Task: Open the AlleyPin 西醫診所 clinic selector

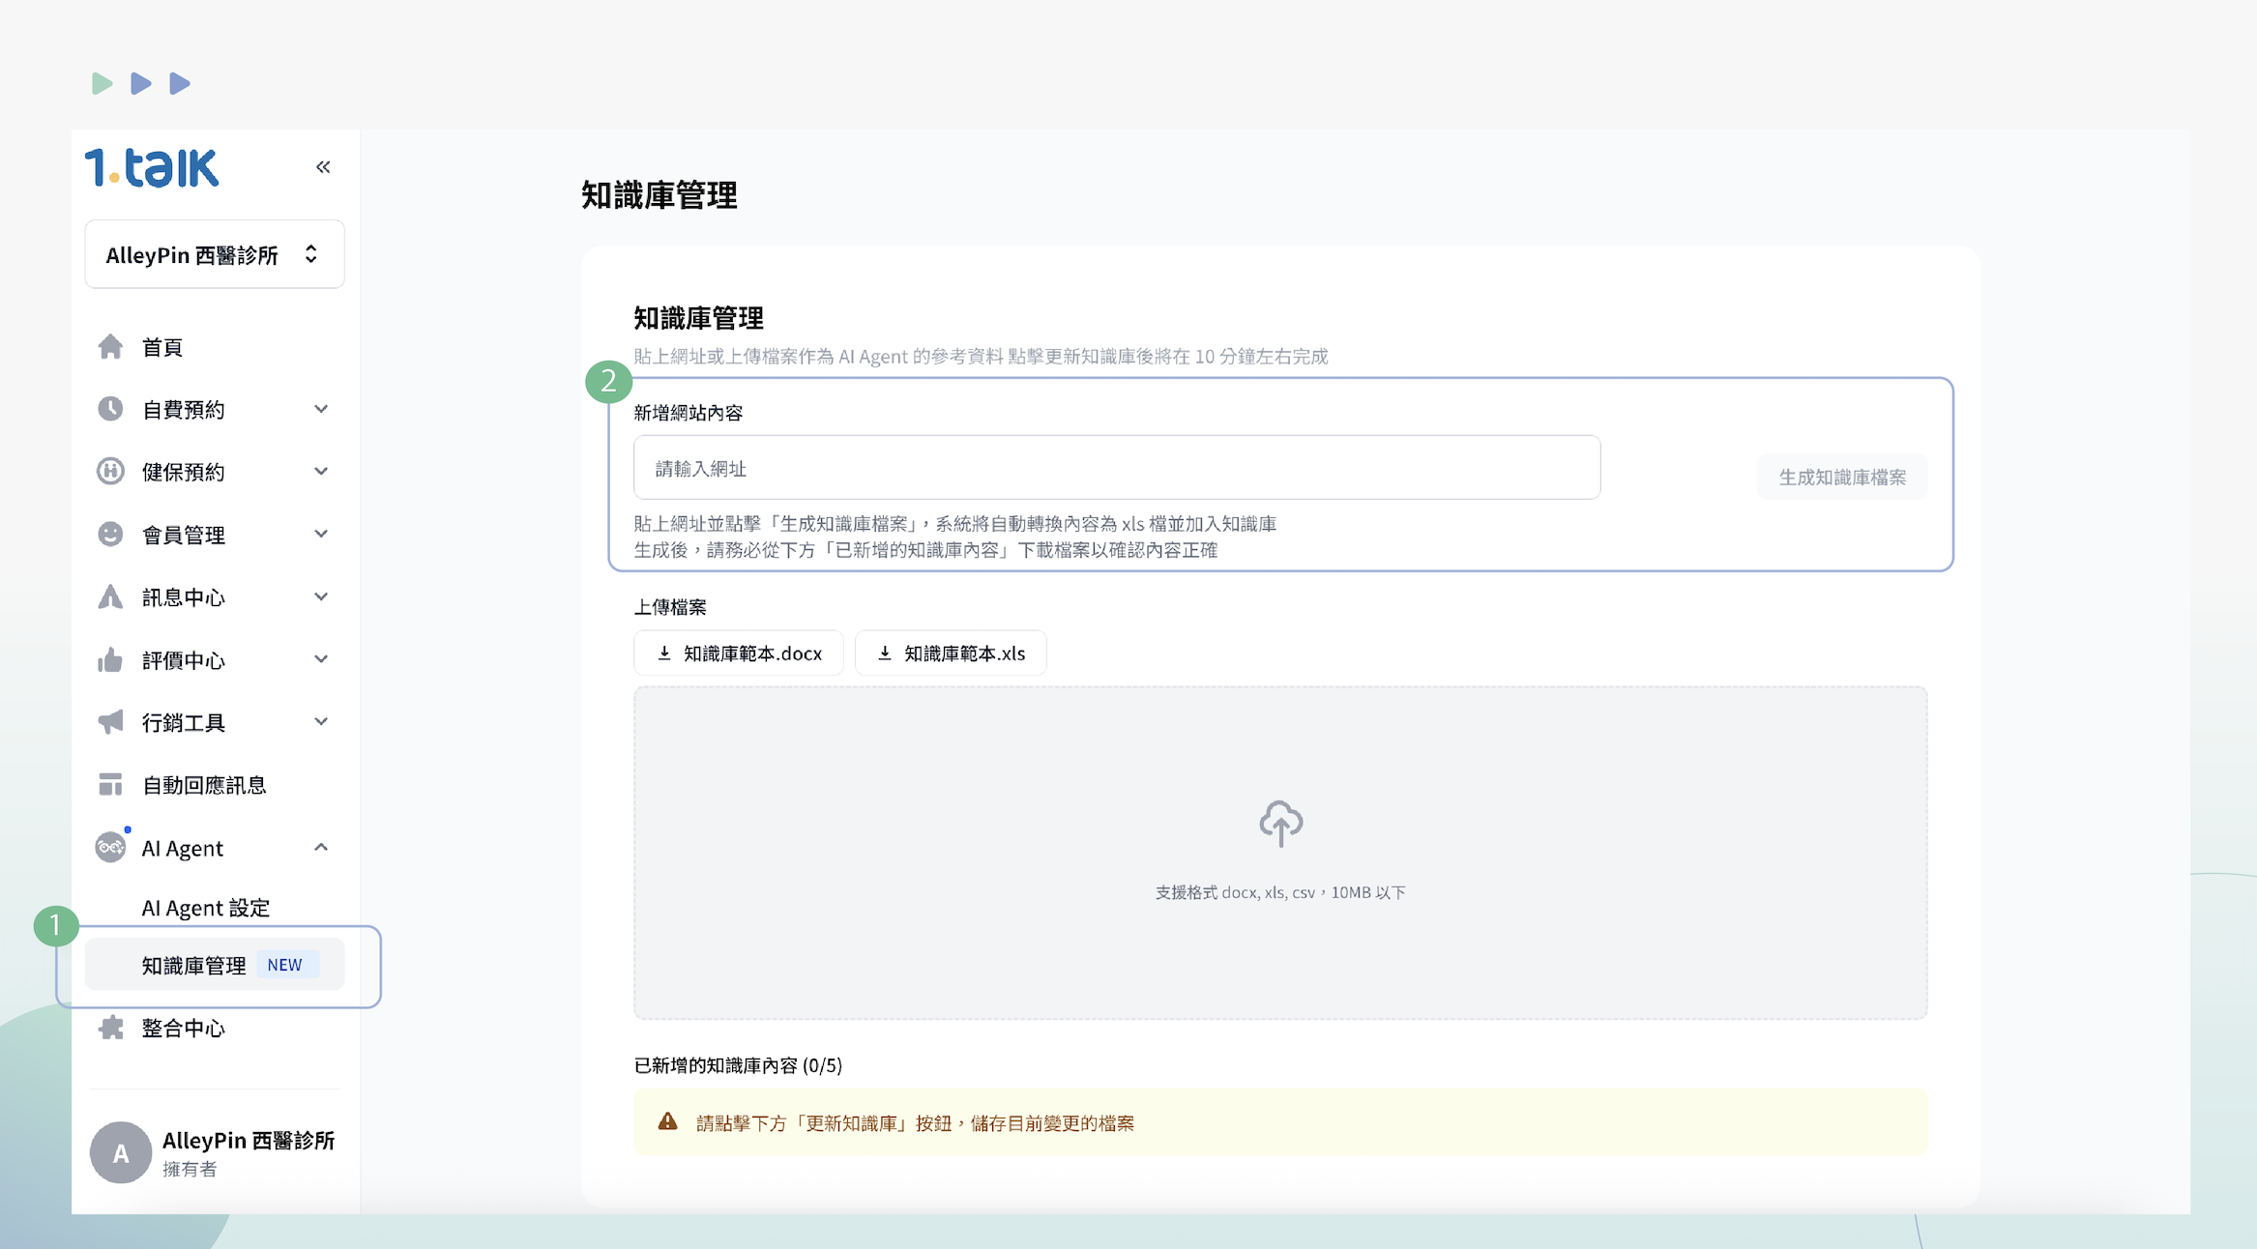Action: [x=215, y=254]
